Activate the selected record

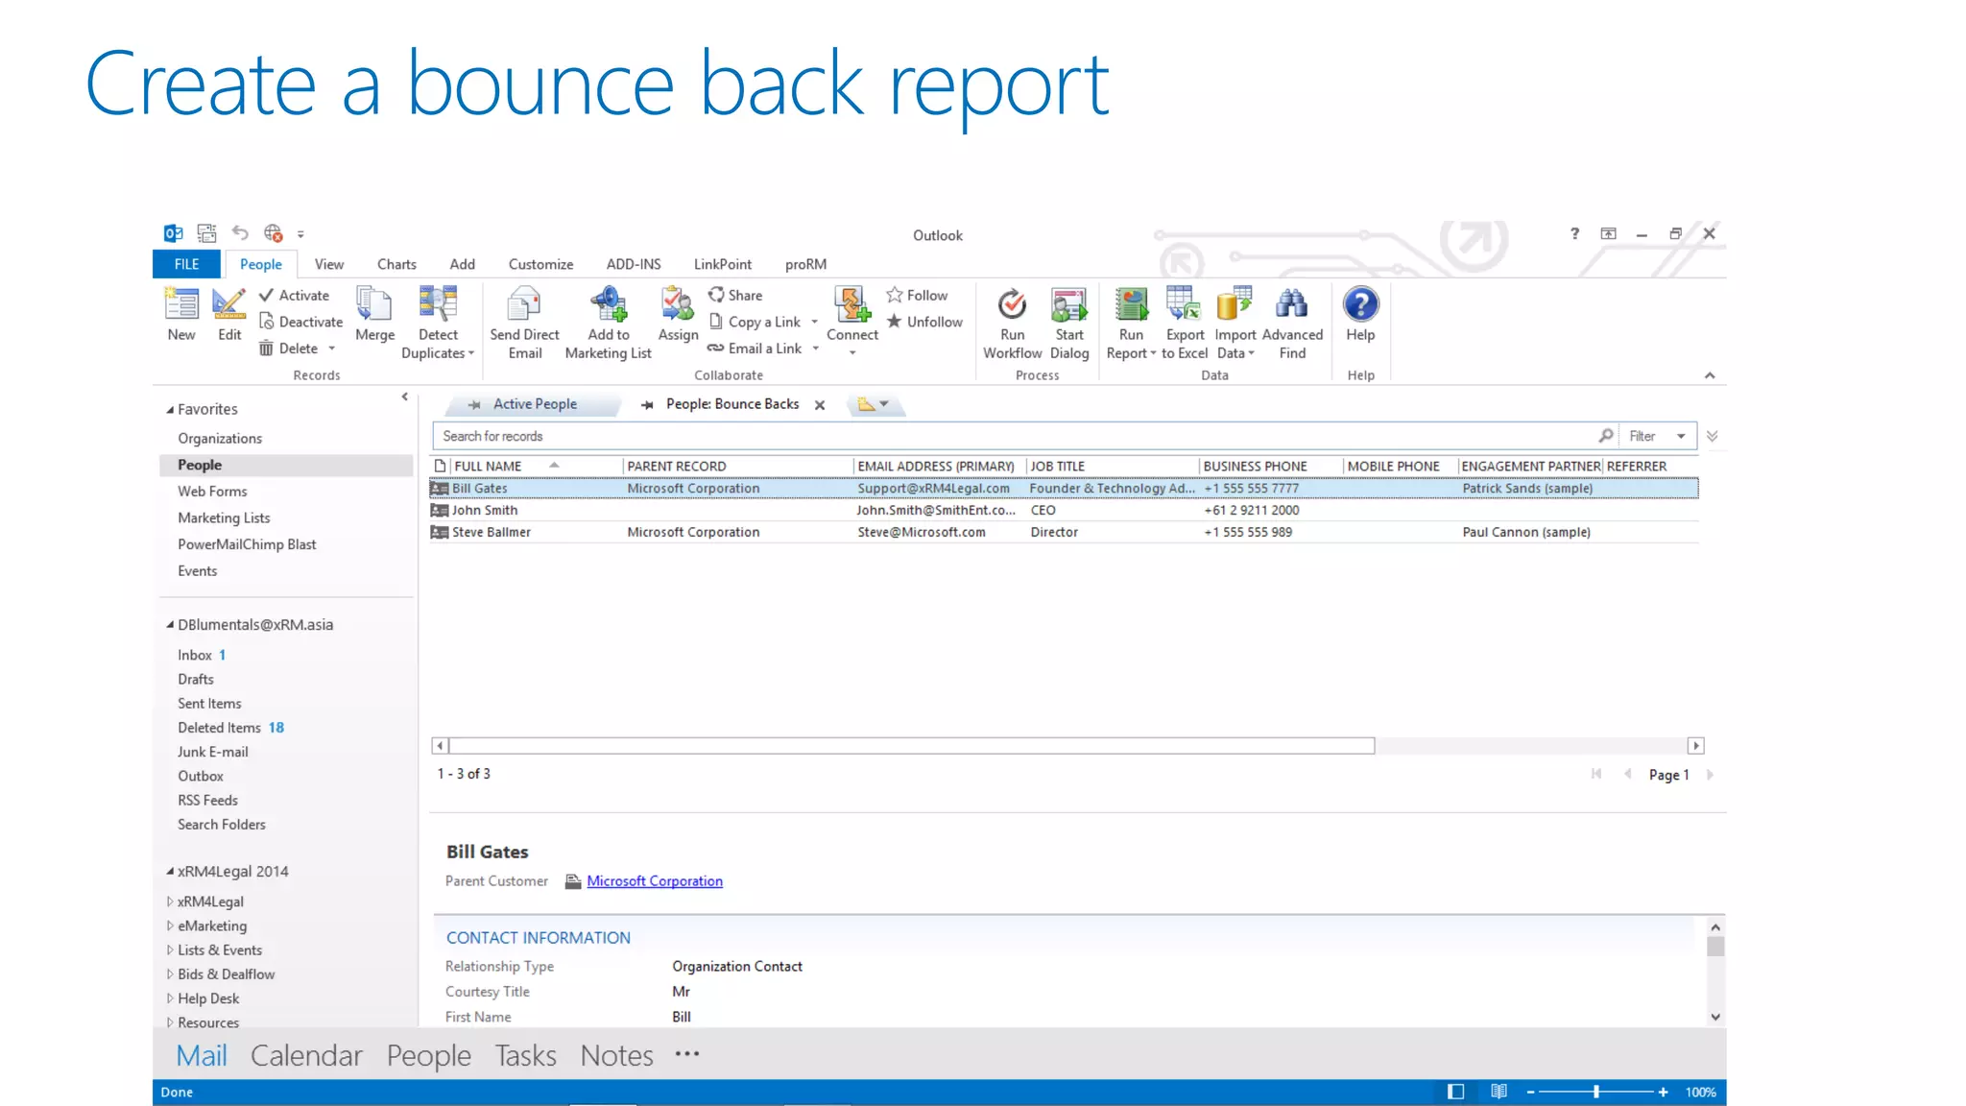(x=294, y=296)
